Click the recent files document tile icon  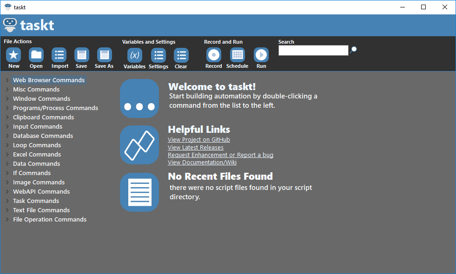[139, 192]
